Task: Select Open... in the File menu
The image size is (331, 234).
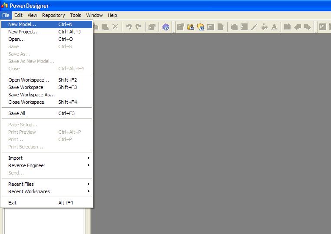Action: 46,39
